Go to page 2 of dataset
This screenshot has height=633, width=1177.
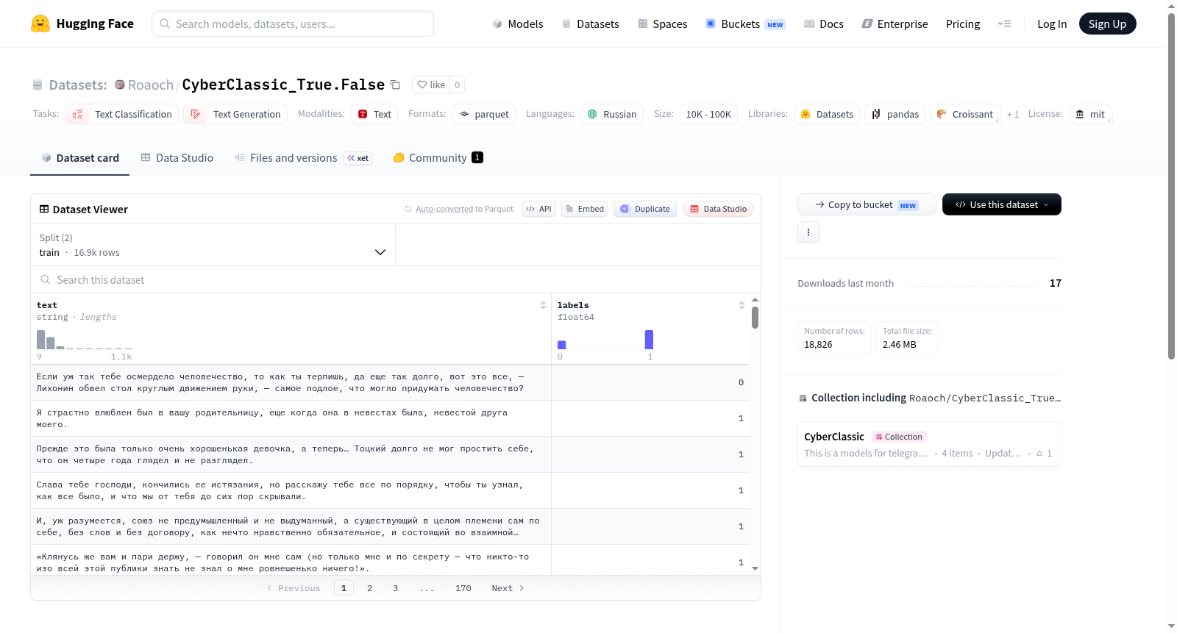(369, 588)
